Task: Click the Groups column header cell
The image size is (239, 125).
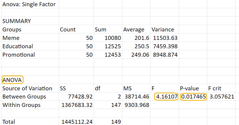Action: 12,30
